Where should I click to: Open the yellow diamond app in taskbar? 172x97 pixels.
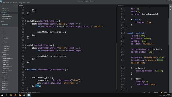click(x=24, y=95)
